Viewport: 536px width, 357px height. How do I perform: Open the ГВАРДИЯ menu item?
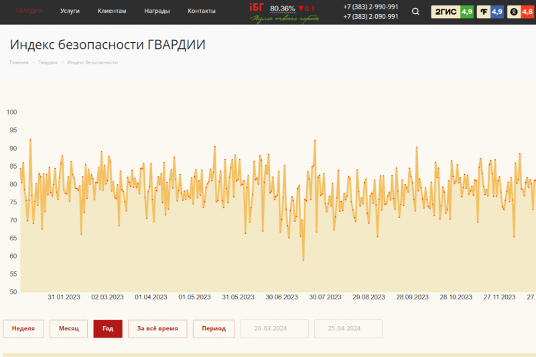click(x=29, y=11)
